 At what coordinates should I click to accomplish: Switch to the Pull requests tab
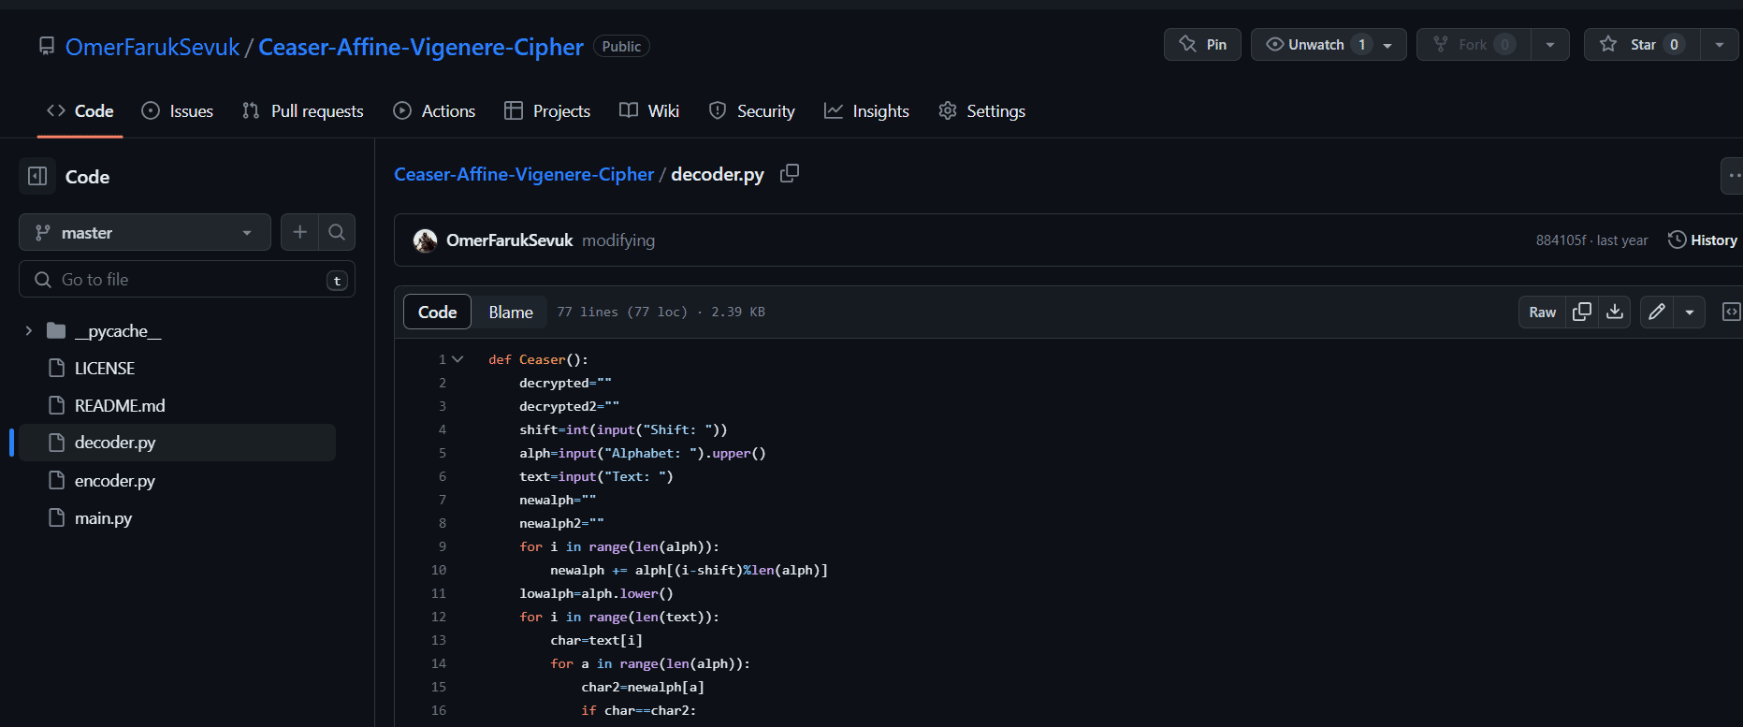(302, 110)
